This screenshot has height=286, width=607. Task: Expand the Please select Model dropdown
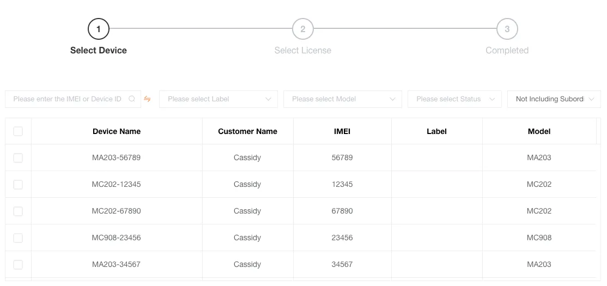(342, 99)
